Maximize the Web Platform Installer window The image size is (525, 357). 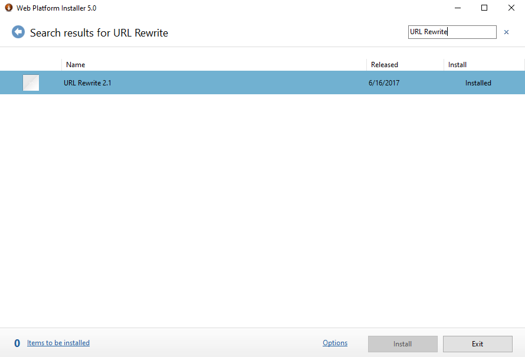click(484, 8)
